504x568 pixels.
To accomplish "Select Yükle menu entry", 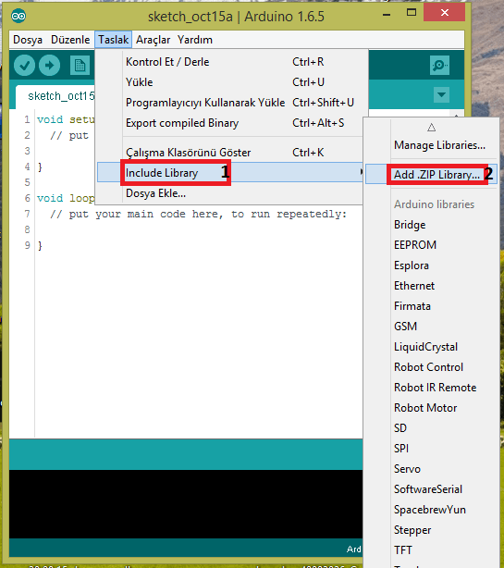I will (230, 82).
